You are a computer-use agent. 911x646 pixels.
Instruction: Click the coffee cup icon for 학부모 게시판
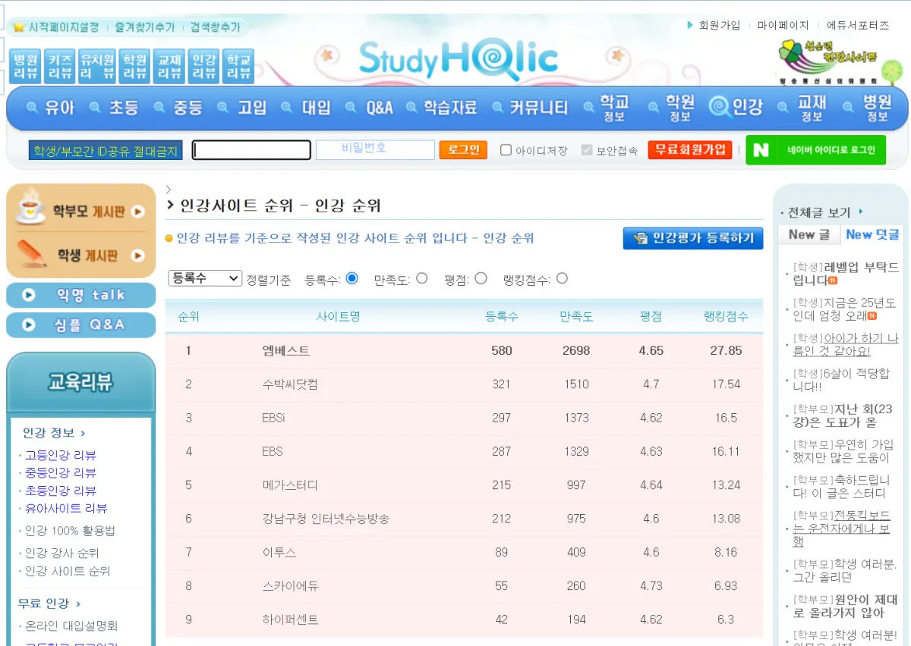pos(30,207)
